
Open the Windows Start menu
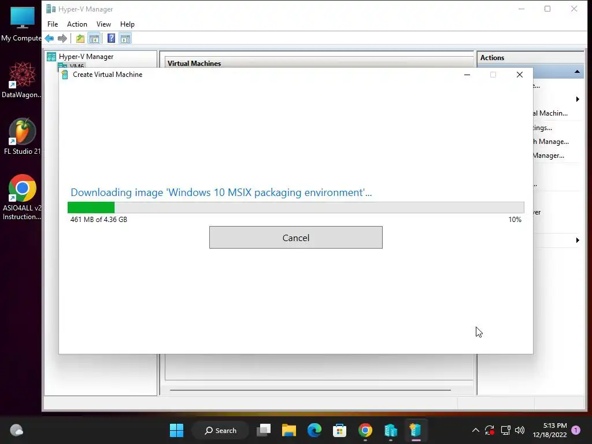176,430
